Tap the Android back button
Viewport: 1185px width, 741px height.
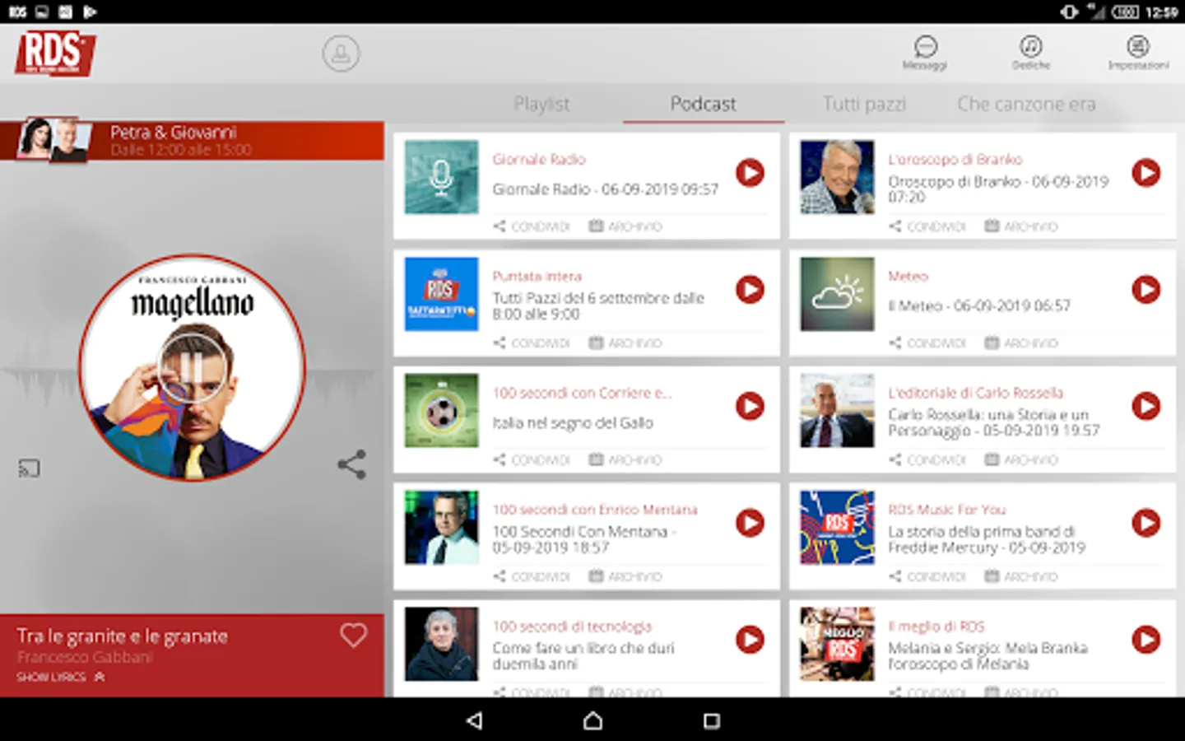pyautogui.click(x=474, y=720)
